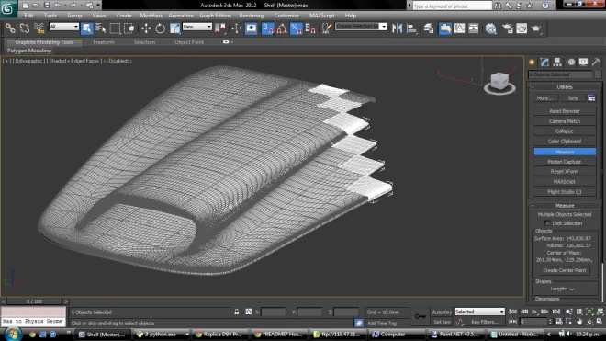606x341 pixels.
Task: Click the Use Pivot Point Center icon
Action: [x=220, y=28]
